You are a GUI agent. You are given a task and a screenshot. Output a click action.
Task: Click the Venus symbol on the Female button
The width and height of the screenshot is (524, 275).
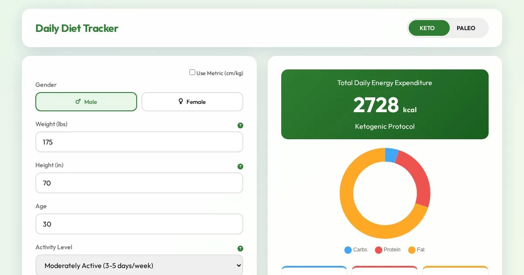coord(181,102)
